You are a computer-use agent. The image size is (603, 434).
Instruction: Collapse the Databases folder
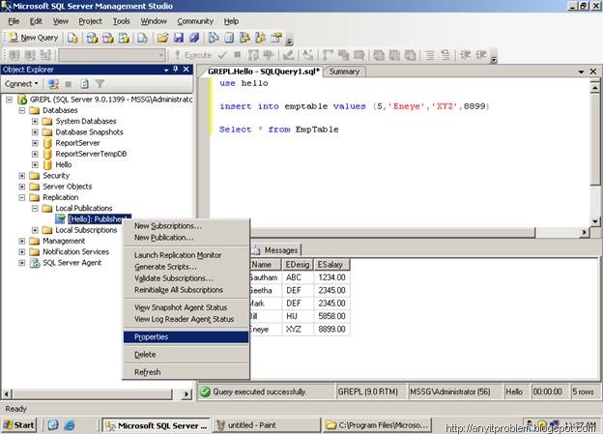coord(22,110)
